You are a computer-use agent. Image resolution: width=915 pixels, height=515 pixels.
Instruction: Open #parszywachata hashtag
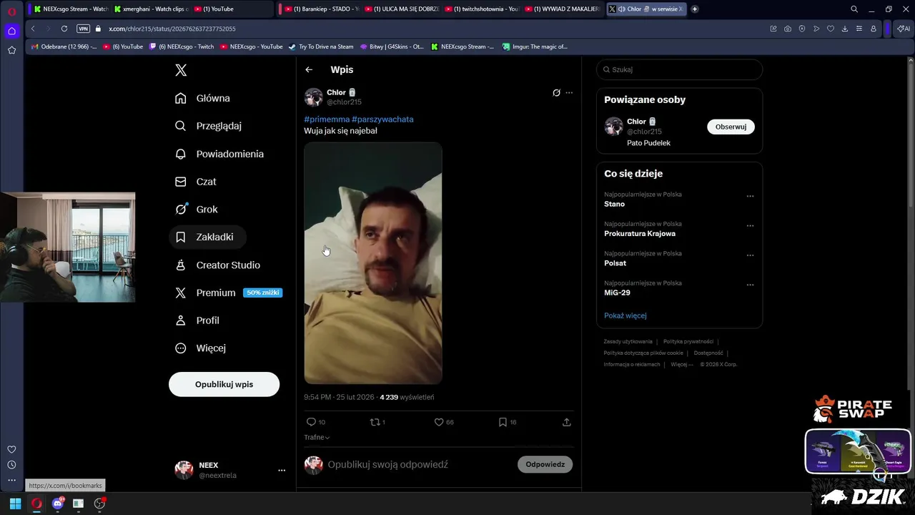click(x=382, y=119)
